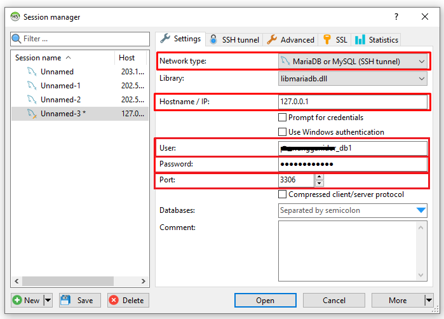The width and height of the screenshot is (444, 319).
Task: Click the dolphin icon in the Network type dropdown
Action: (285, 61)
